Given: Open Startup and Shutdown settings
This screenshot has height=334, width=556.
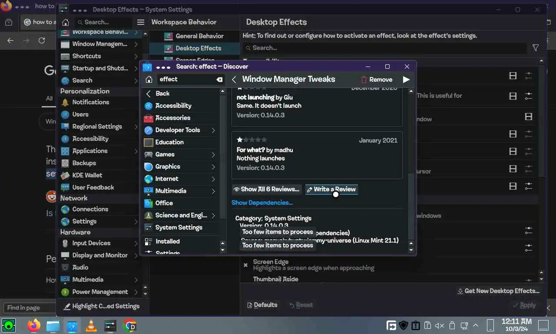Looking at the screenshot, I should click(x=100, y=68).
